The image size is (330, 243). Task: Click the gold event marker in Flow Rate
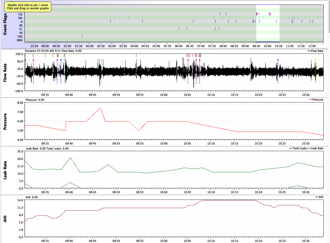[315, 60]
